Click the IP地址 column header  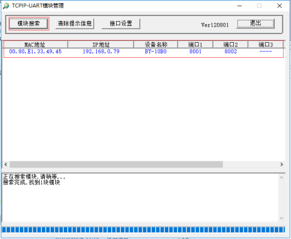101,45
